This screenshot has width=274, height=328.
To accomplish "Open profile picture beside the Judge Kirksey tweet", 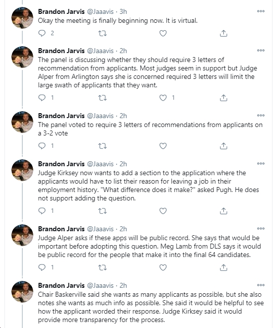I will [x=22, y=170].
